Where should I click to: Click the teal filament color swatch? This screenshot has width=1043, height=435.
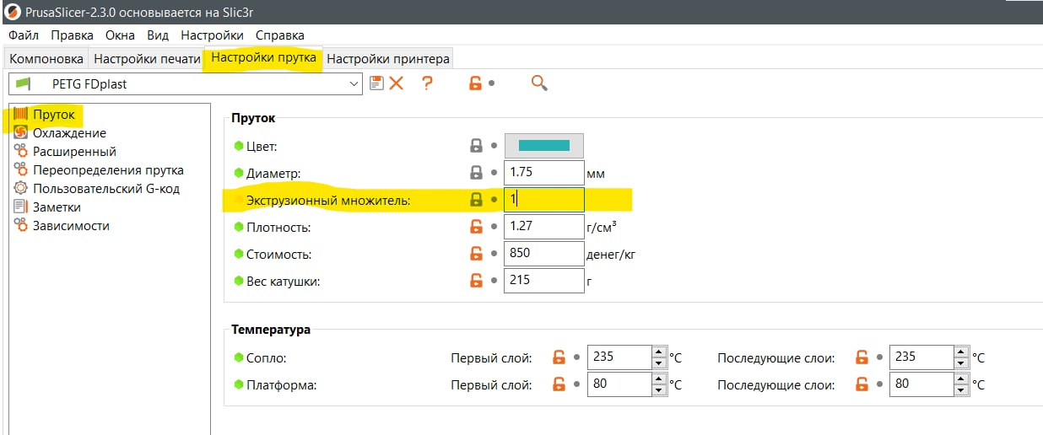pyautogui.click(x=544, y=146)
